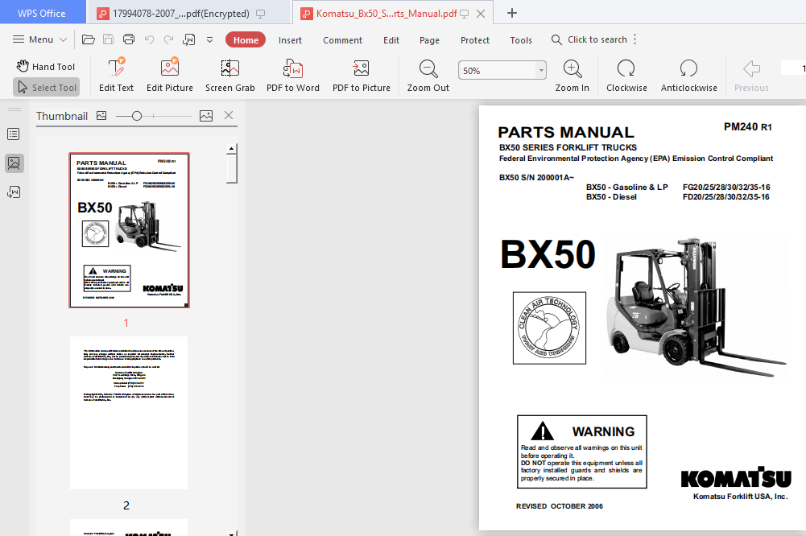Viewport: 806px width, 536px height.
Task: Select the Hand Tool
Action: pos(46,66)
